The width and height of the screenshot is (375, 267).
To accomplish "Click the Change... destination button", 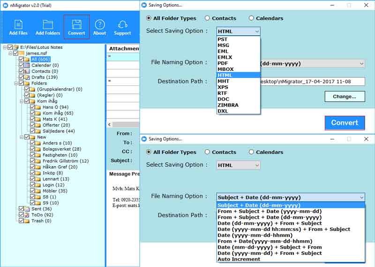I will (x=345, y=97).
